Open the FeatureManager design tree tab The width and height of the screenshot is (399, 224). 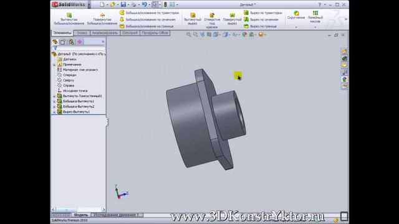[x=55, y=42]
